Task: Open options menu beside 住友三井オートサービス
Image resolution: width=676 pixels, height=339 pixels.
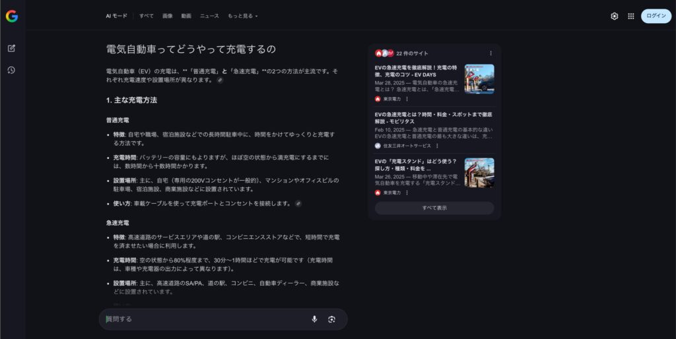Action: pyautogui.click(x=437, y=146)
